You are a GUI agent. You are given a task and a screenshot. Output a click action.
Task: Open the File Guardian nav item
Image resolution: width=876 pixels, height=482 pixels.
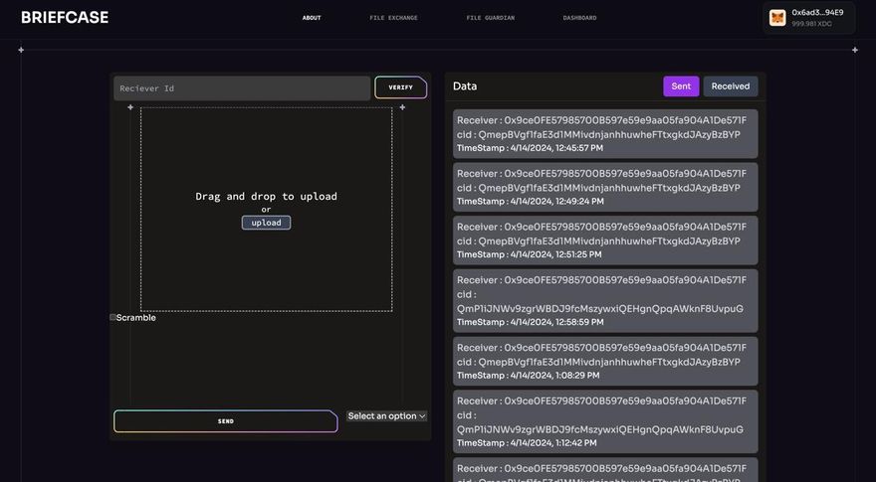click(x=491, y=18)
